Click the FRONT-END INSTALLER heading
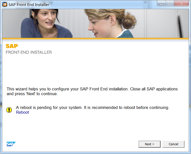The height and width of the screenshot is (154, 191). point(29,52)
